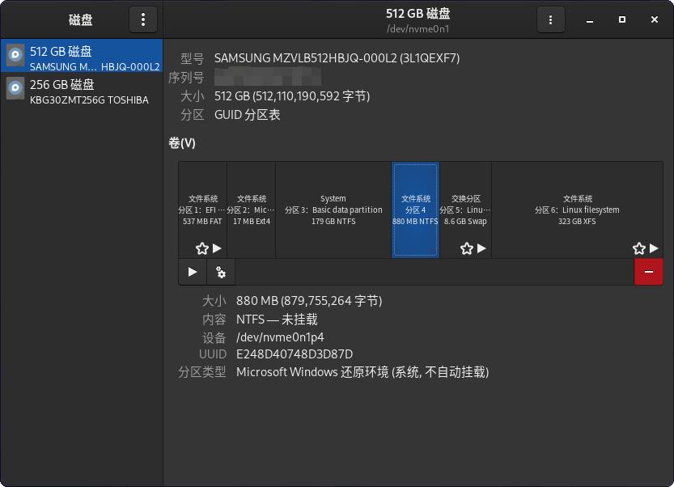Mount the partition using the play button
Viewport: 674px width, 487px height.
coord(192,272)
